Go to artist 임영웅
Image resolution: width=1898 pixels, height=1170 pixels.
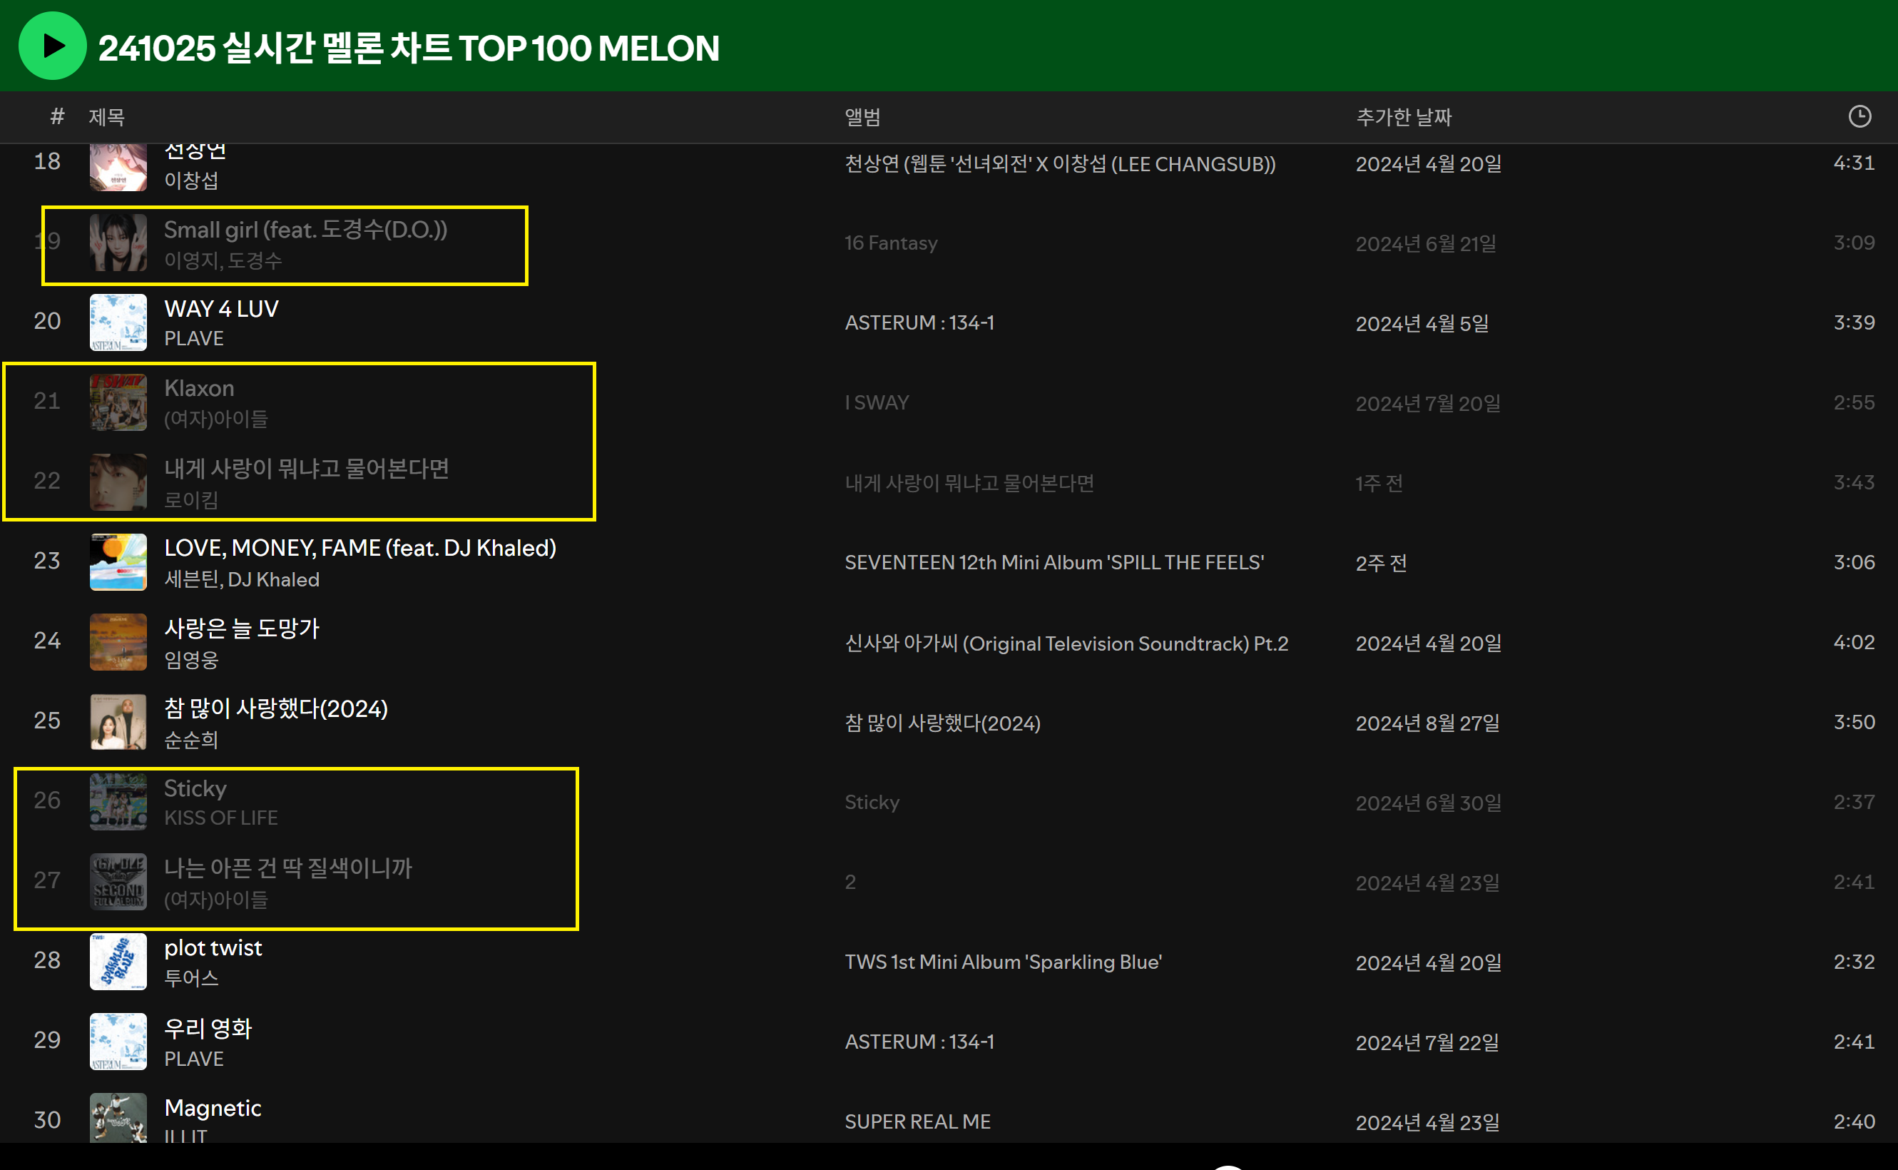click(191, 660)
